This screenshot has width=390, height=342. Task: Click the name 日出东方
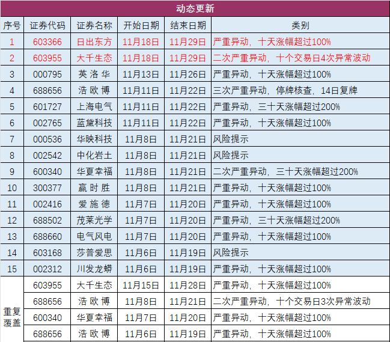coord(94,42)
